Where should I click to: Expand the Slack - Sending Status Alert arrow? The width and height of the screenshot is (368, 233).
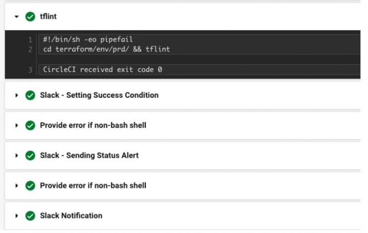tap(17, 155)
